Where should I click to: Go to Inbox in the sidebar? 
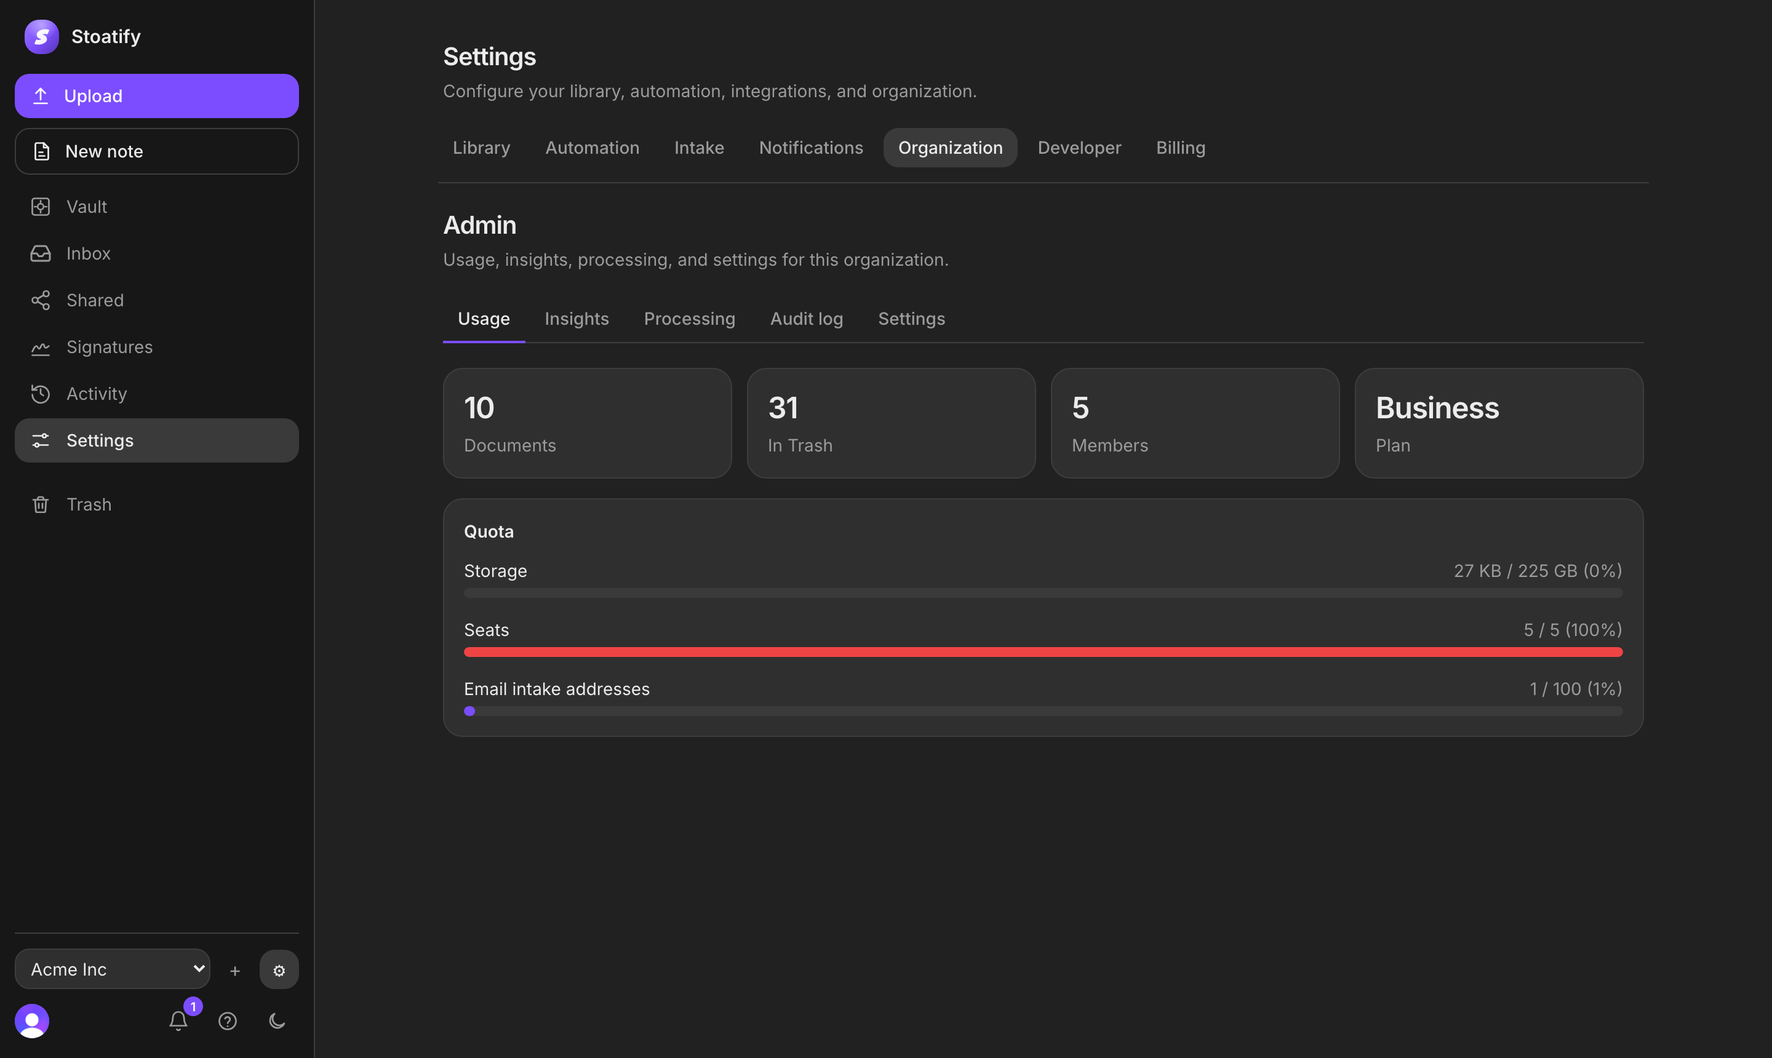click(x=156, y=253)
